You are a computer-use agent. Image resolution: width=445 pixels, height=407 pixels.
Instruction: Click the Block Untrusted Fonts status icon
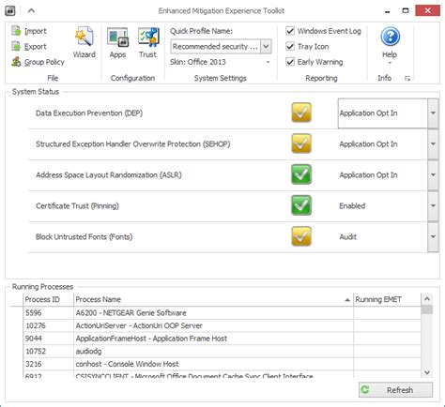click(301, 236)
